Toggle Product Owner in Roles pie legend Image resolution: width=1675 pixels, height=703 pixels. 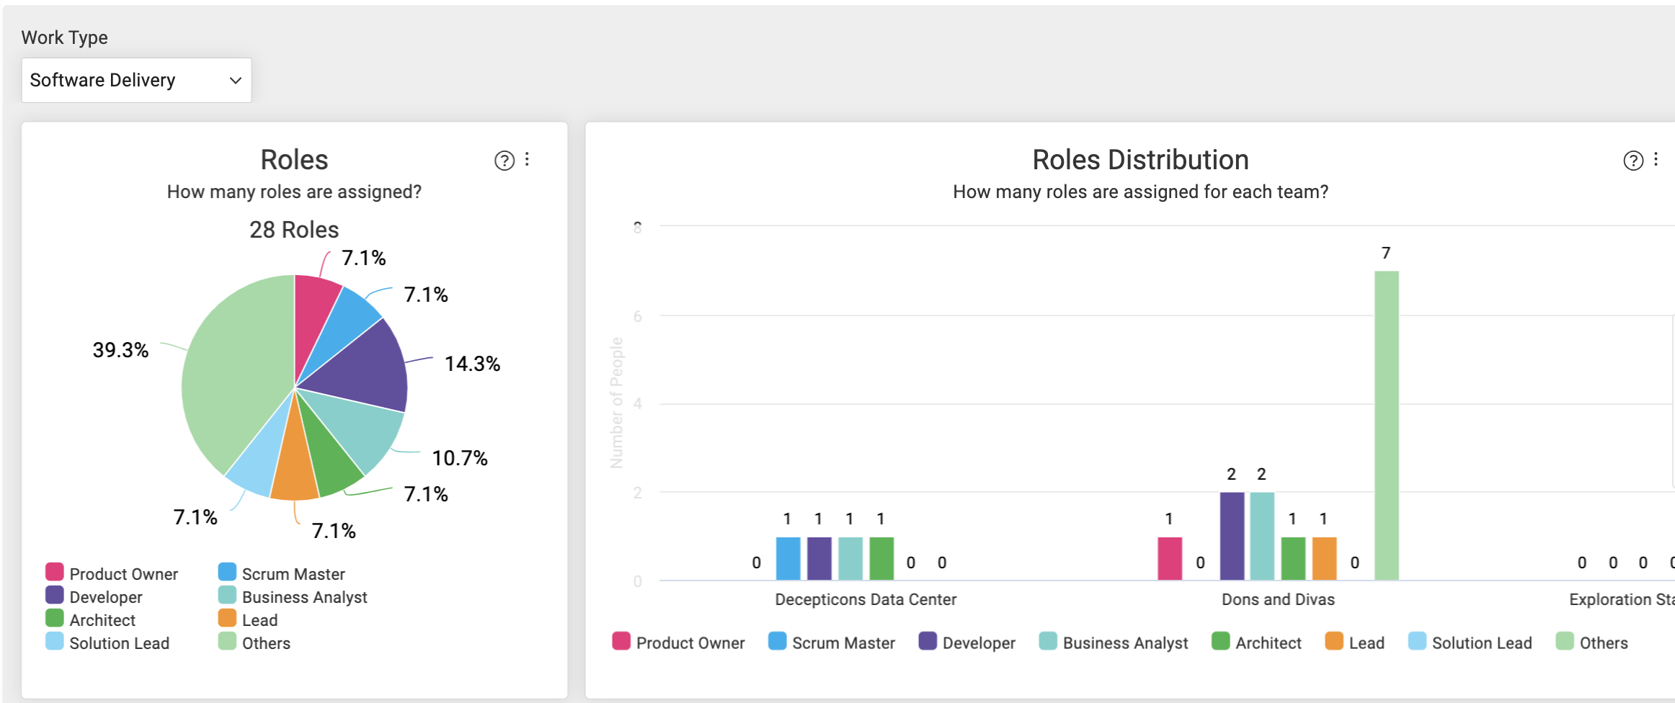coord(112,573)
